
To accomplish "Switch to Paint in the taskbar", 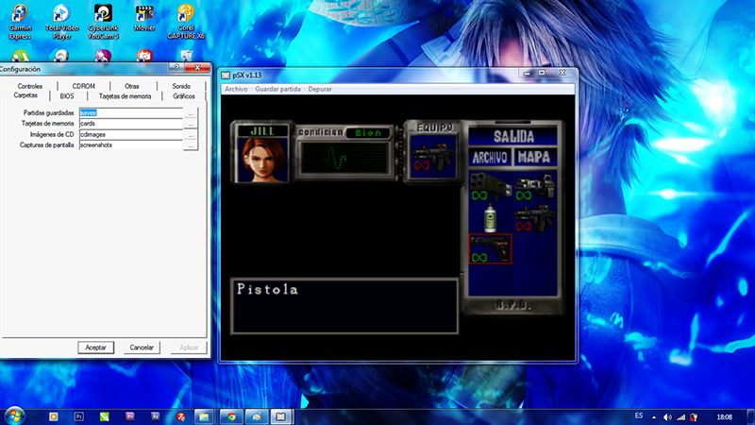I will (x=257, y=416).
